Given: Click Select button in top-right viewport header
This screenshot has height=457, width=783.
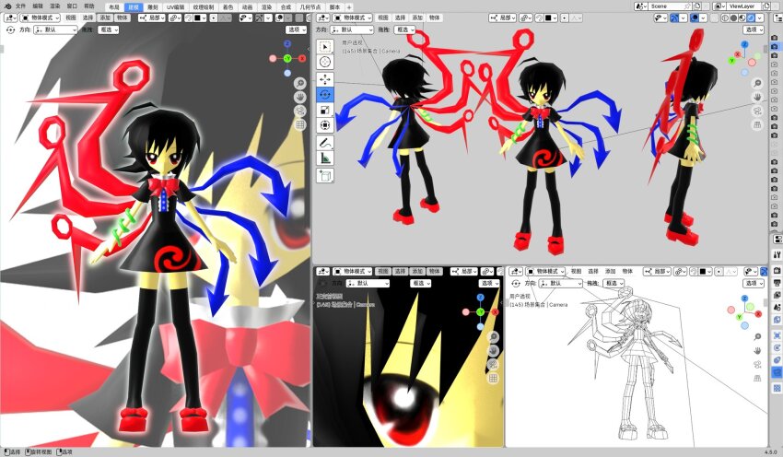Looking at the screenshot, I should tap(400, 18).
